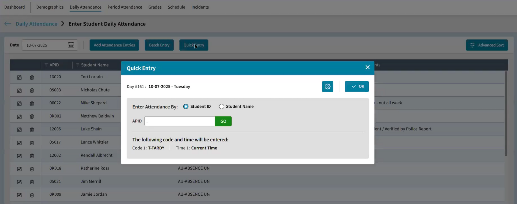517x204 pixels.
Task: Open the Grades tab
Action: (x=155, y=7)
